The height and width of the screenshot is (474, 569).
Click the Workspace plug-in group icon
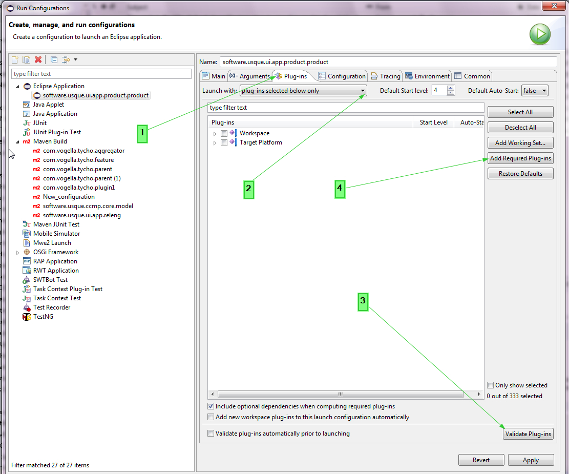tap(234, 133)
